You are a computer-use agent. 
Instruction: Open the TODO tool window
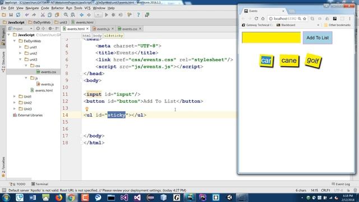[x=17, y=184]
